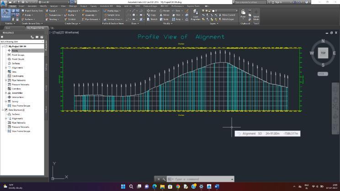Switch to the Home ribbon tab

[x=13, y=6]
